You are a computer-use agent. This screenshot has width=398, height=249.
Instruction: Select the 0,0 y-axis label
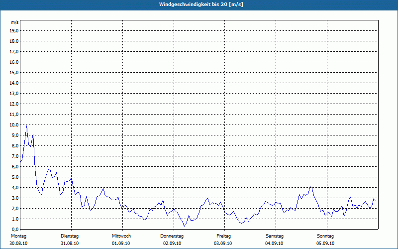coord(15,229)
